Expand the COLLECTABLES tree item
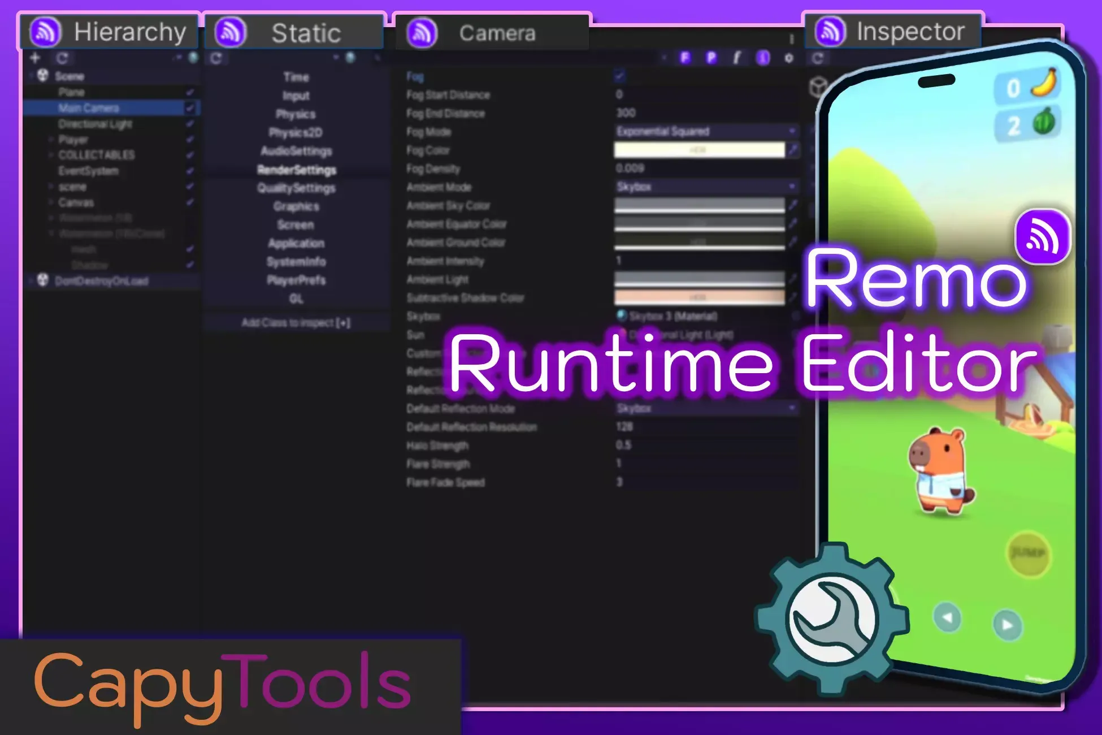1102x735 pixels. point(51,155)
